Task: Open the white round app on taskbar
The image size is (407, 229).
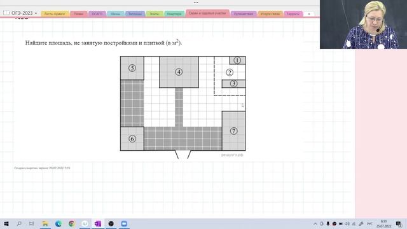Action: pos(85,223)
